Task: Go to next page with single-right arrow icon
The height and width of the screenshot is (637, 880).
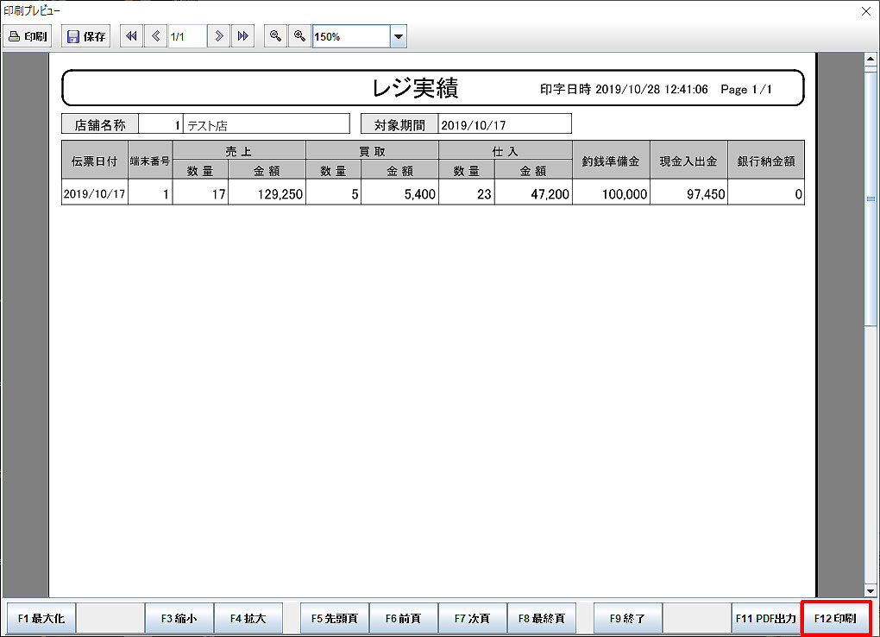Action: [220, 36]
